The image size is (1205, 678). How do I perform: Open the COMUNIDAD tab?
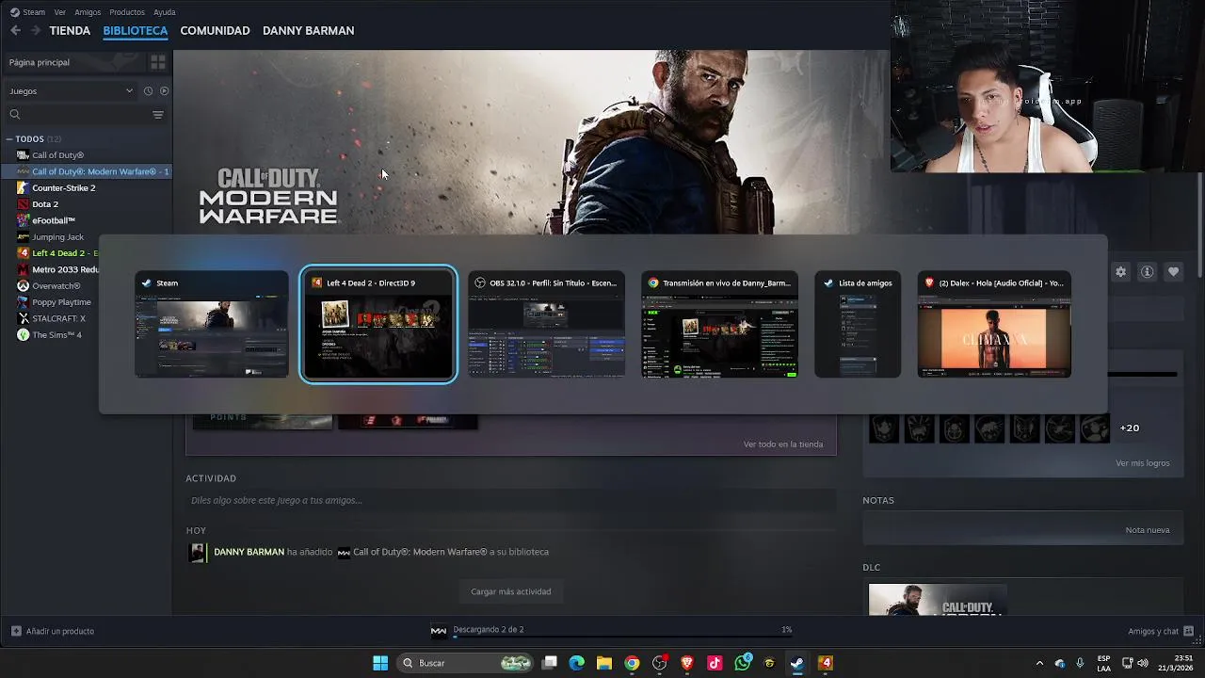pyautogui.click(x=215, y=31)
